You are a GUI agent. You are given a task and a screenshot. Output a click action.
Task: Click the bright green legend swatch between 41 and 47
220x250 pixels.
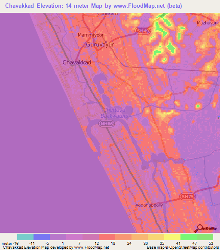tap(189, 237)
